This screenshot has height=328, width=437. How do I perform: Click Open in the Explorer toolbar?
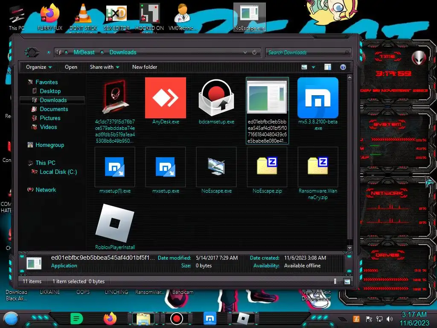71,67
